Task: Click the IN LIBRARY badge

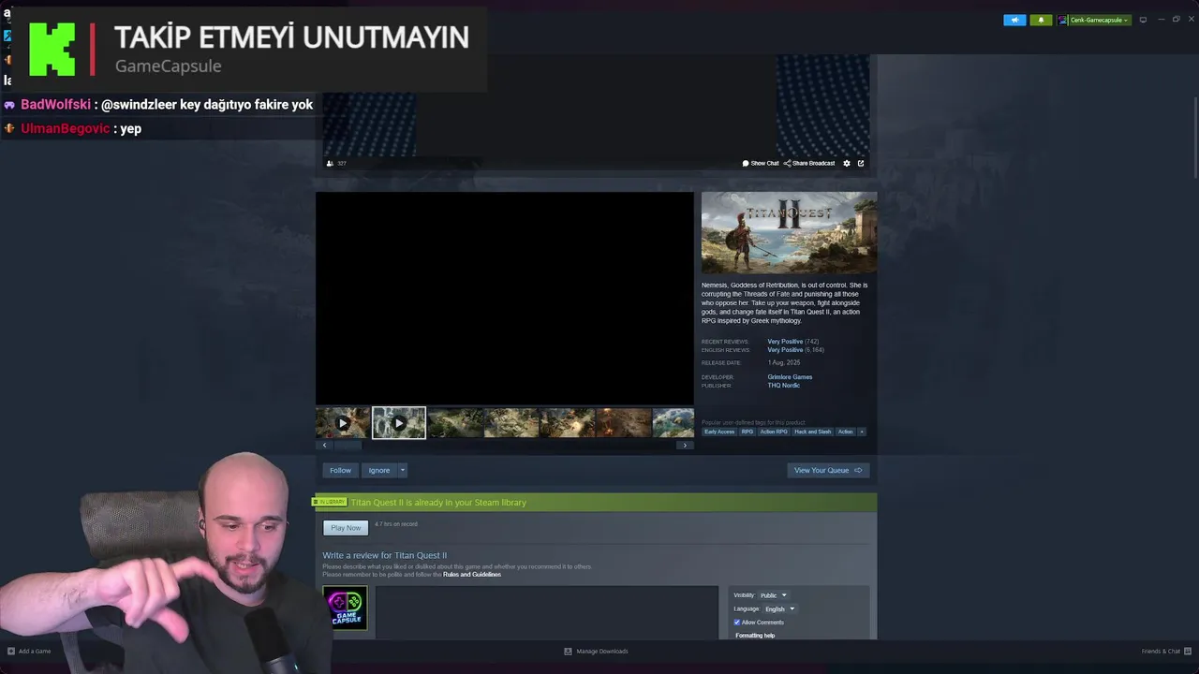Action: 330,503
